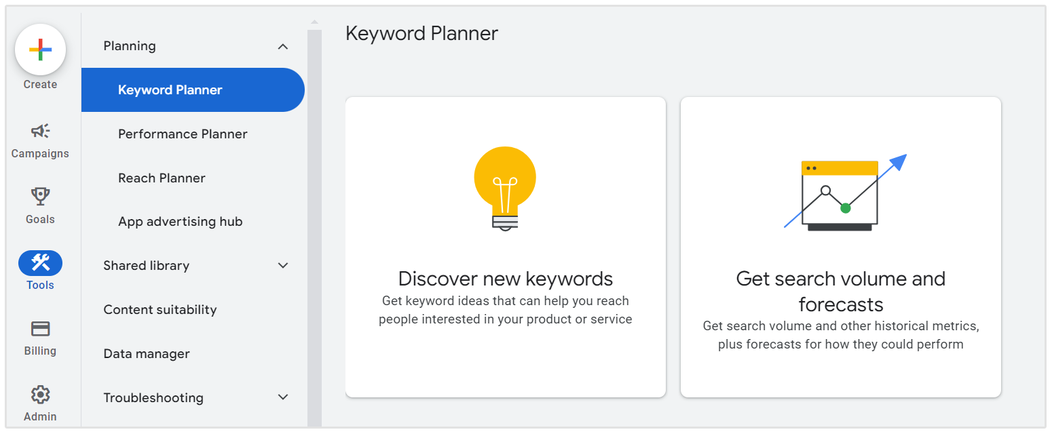Open Campaigns via megaphone icon
1052x434 pixels.
(40, 132)
